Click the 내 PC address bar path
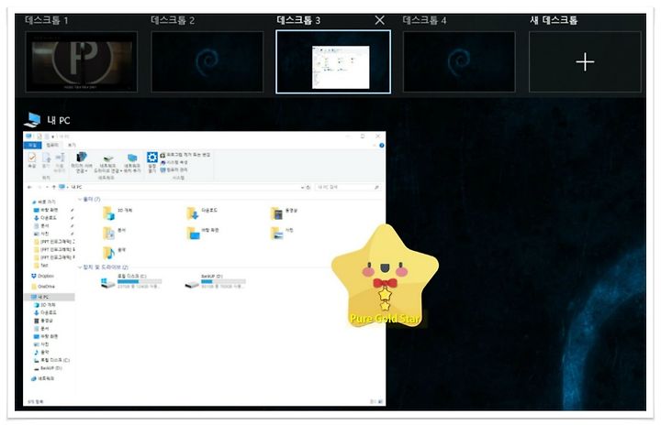 (x=77, y=187)
